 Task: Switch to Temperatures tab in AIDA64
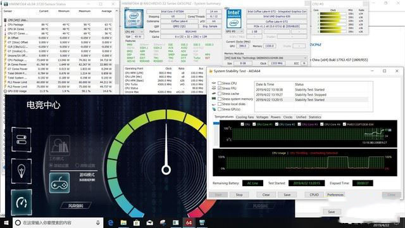pos(224,117)
